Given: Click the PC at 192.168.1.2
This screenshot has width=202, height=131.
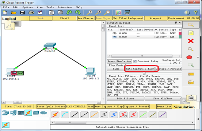Looking at the screenshot, I should pyautogui.click(x=91, y=71).
